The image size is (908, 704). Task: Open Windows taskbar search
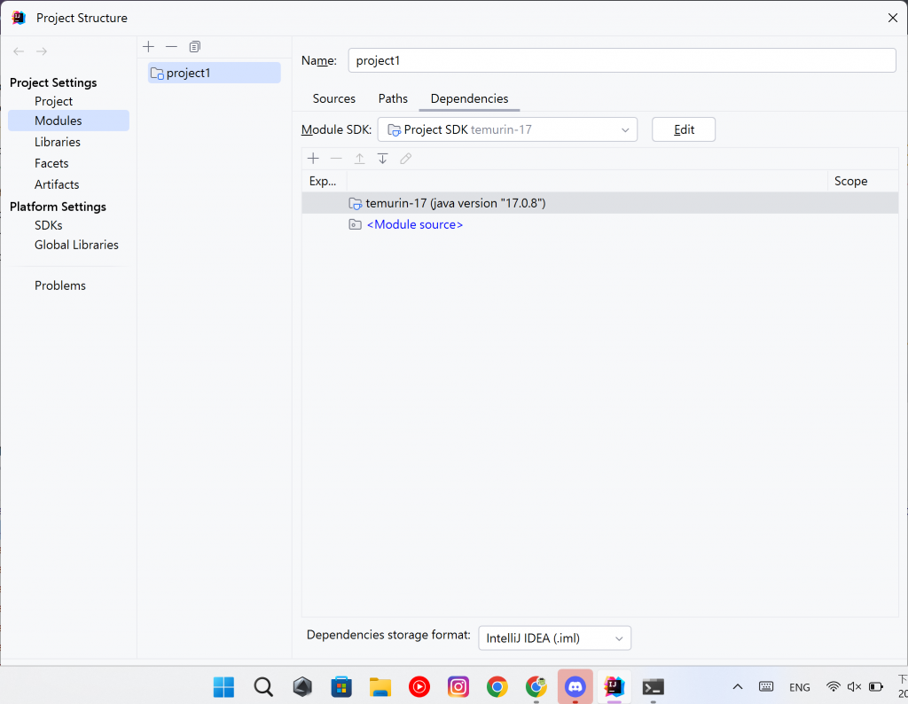[x=263, y=687]
